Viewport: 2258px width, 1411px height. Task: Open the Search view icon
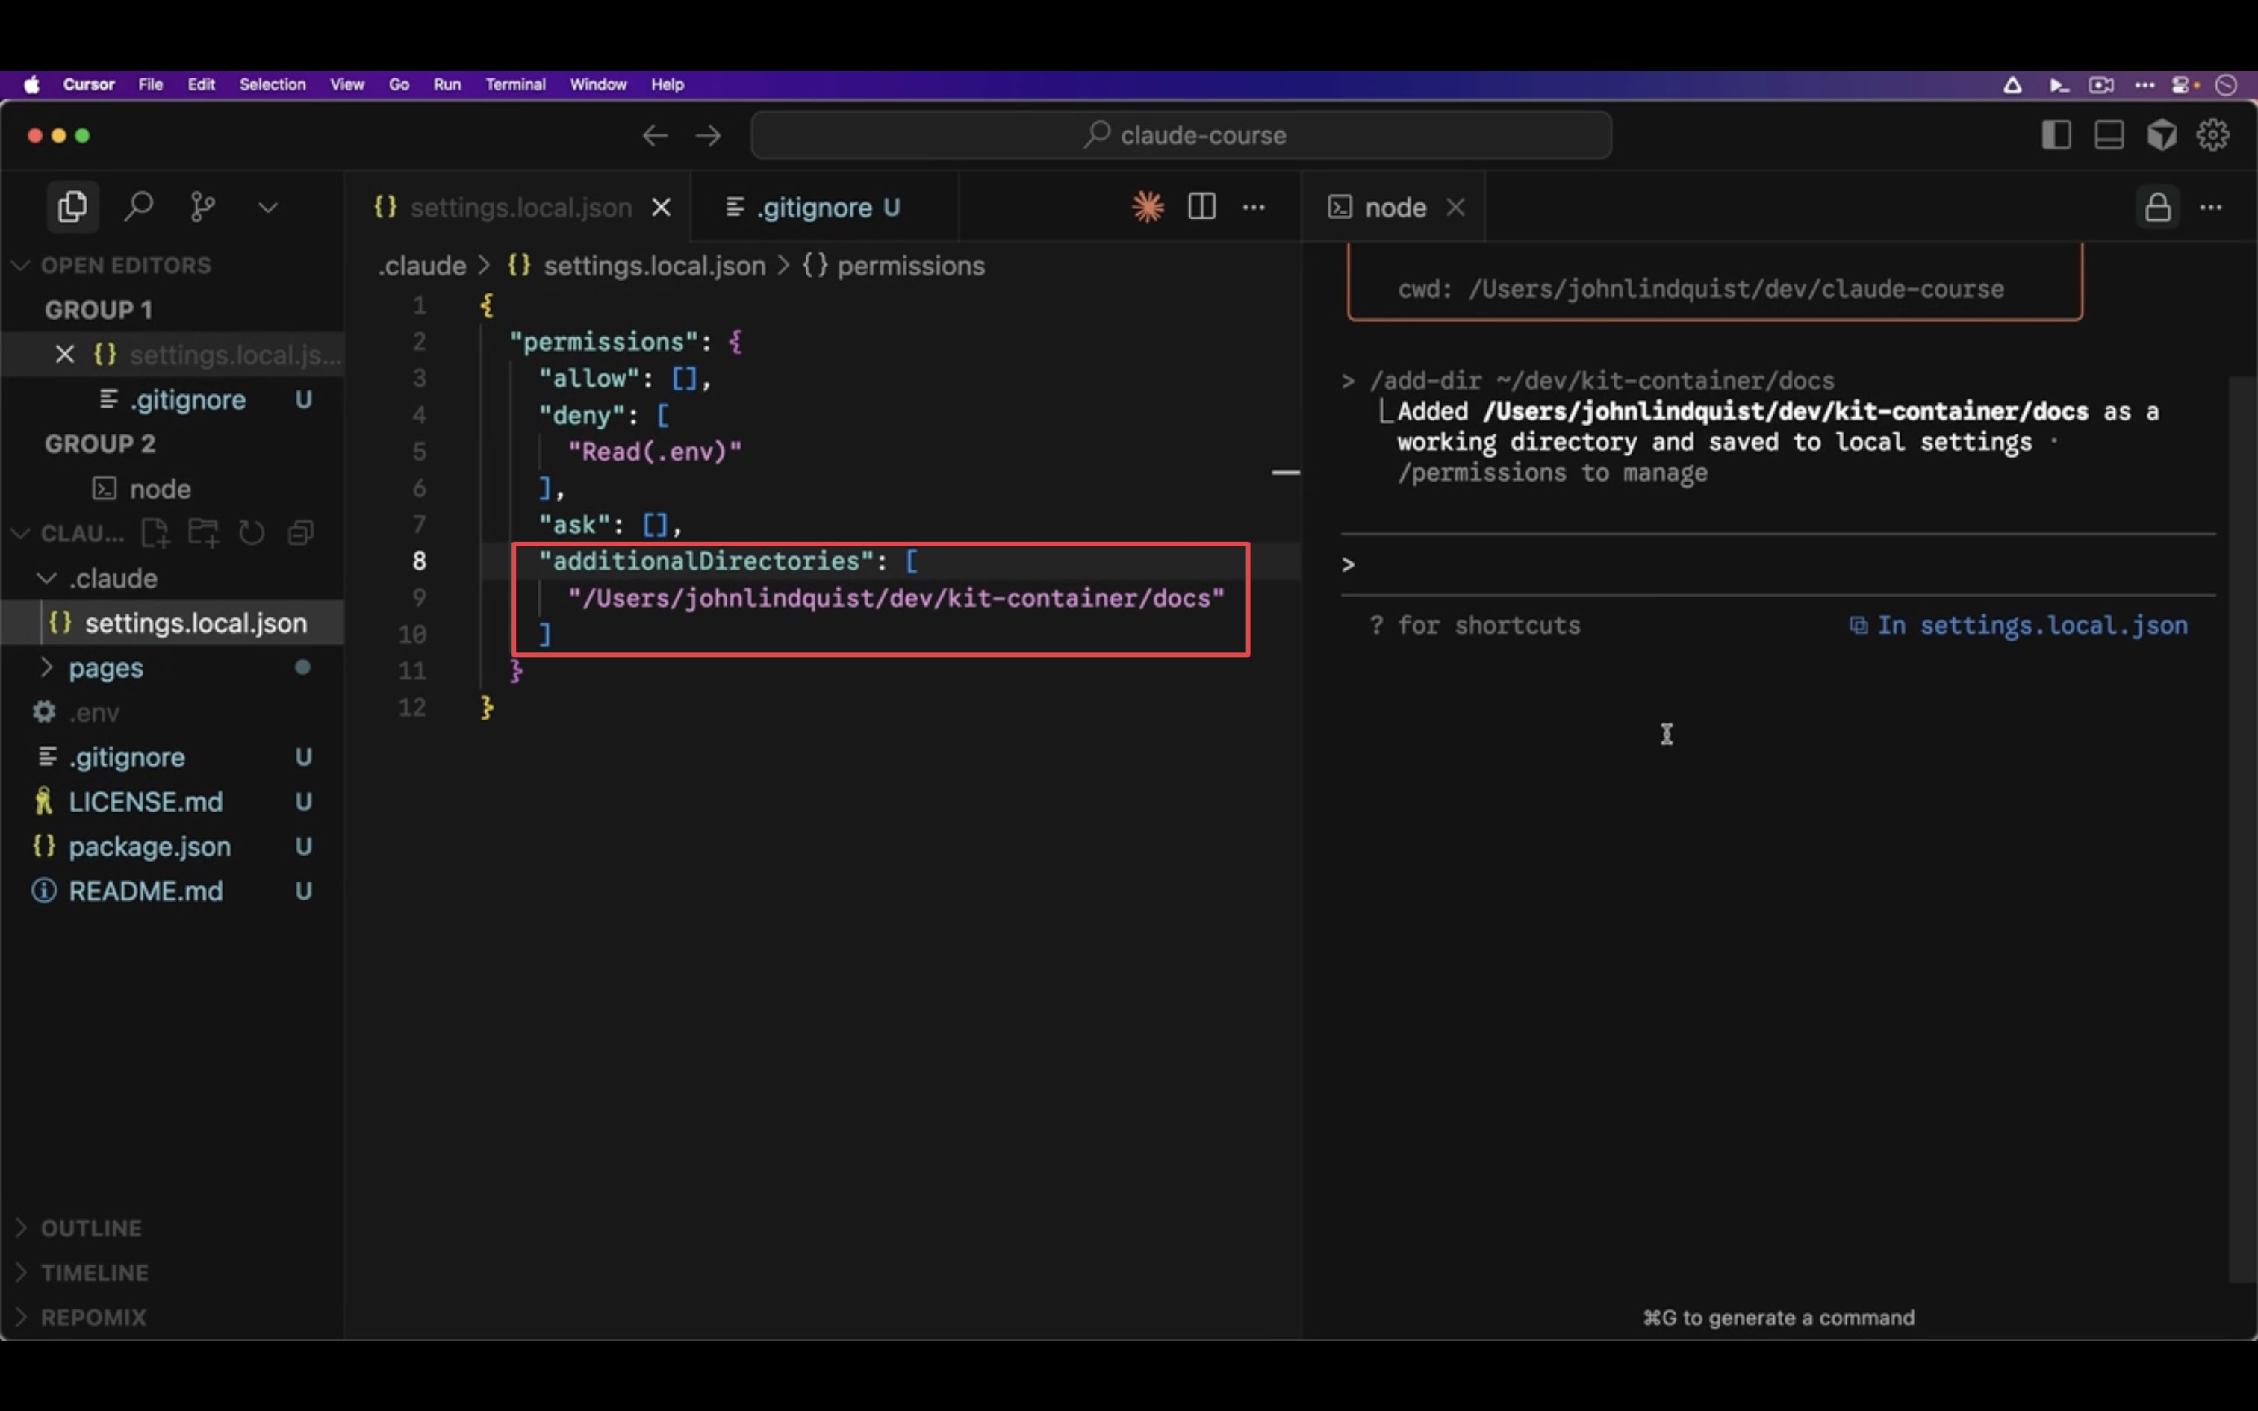[x=138, y=206]
